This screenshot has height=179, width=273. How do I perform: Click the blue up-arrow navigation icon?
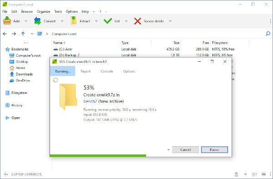(23, 34)
